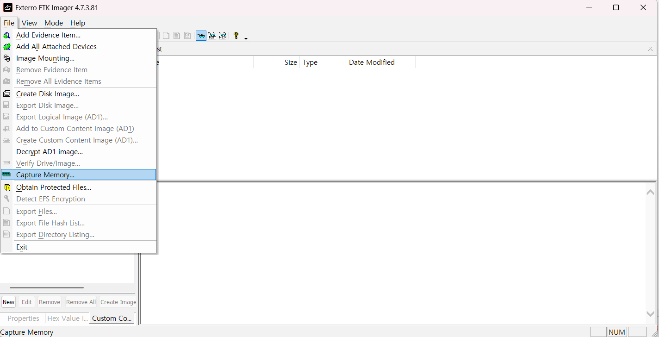Click the Remove All button
The width and height of the screenshot is (659, 337).
pos(81,302)
